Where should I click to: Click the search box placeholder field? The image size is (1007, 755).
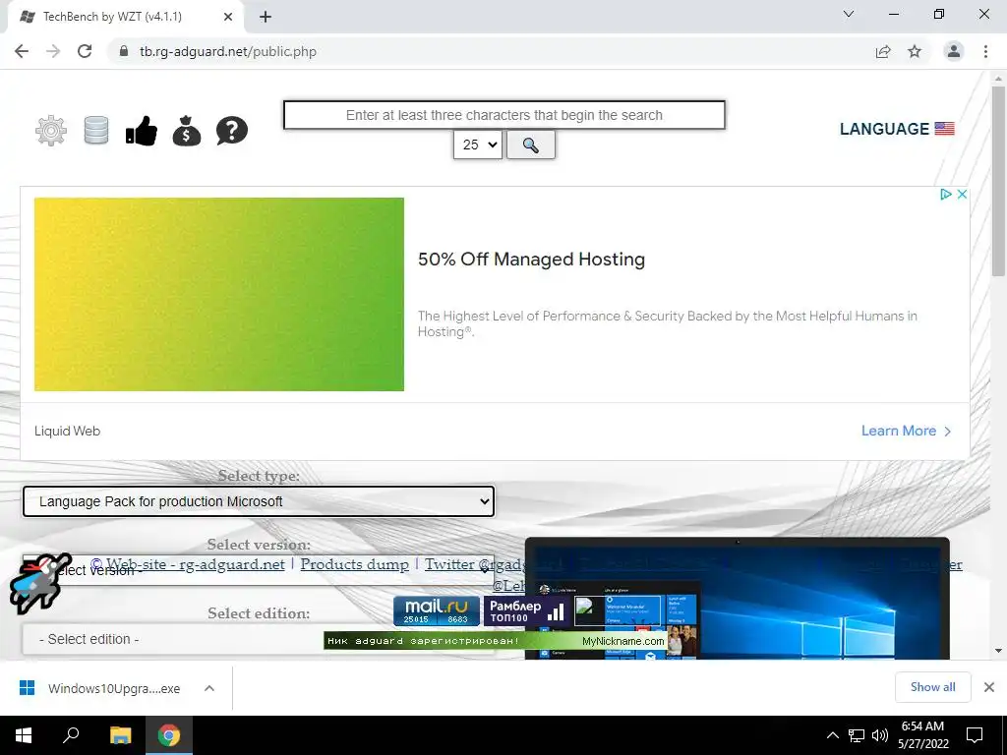(504, 115)
